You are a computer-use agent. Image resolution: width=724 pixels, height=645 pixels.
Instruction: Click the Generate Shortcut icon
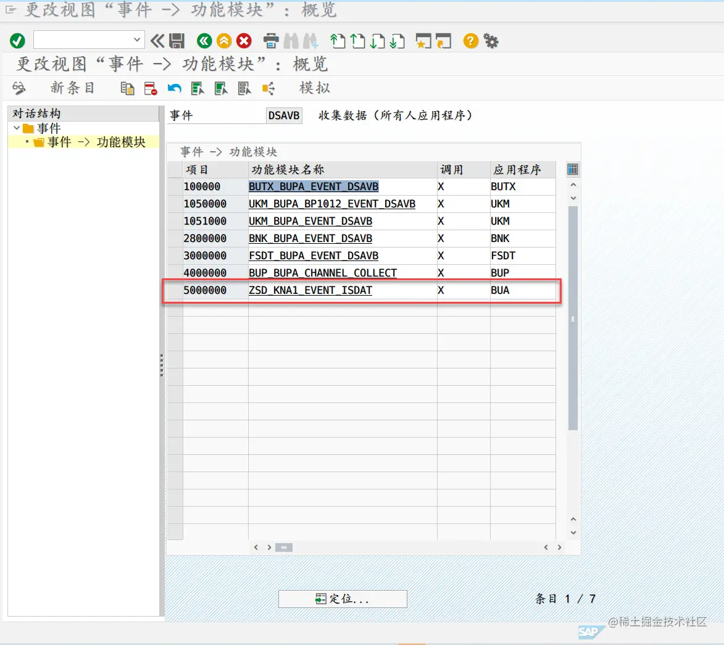click(443, 41)
